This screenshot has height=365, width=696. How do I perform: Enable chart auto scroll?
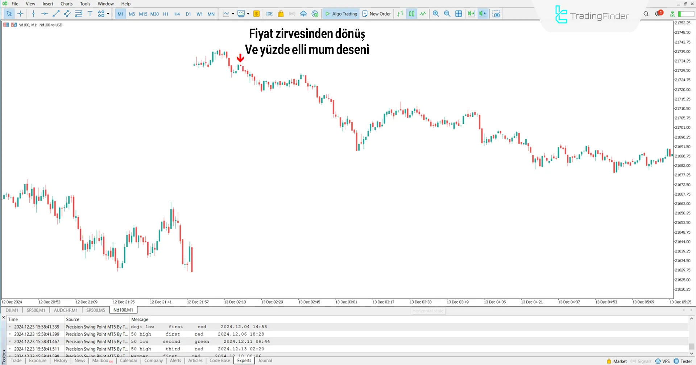(x=471, y=13)
